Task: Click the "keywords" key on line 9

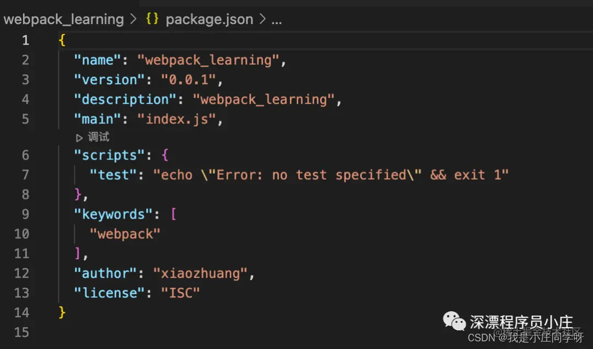Action: [113, 214]
